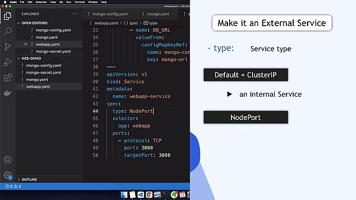Image resolution: width=356 pixels, height=200 pixels.
Task: Open mongo-secret.yaml in K8S-DEMO folder
Action: tap(43, 73)
